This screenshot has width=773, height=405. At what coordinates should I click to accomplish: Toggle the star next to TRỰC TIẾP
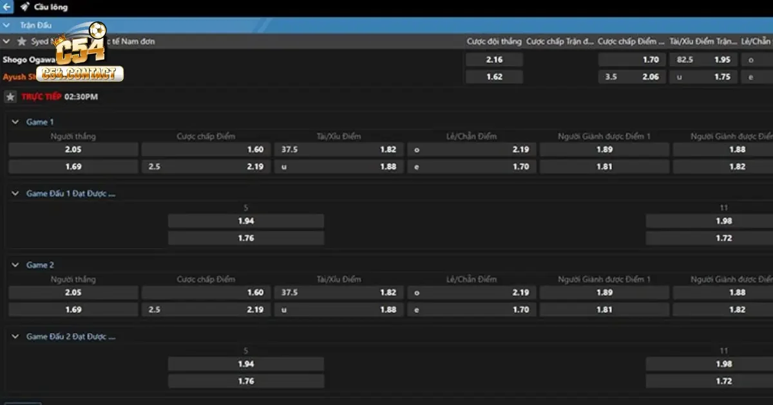[10, 97]
